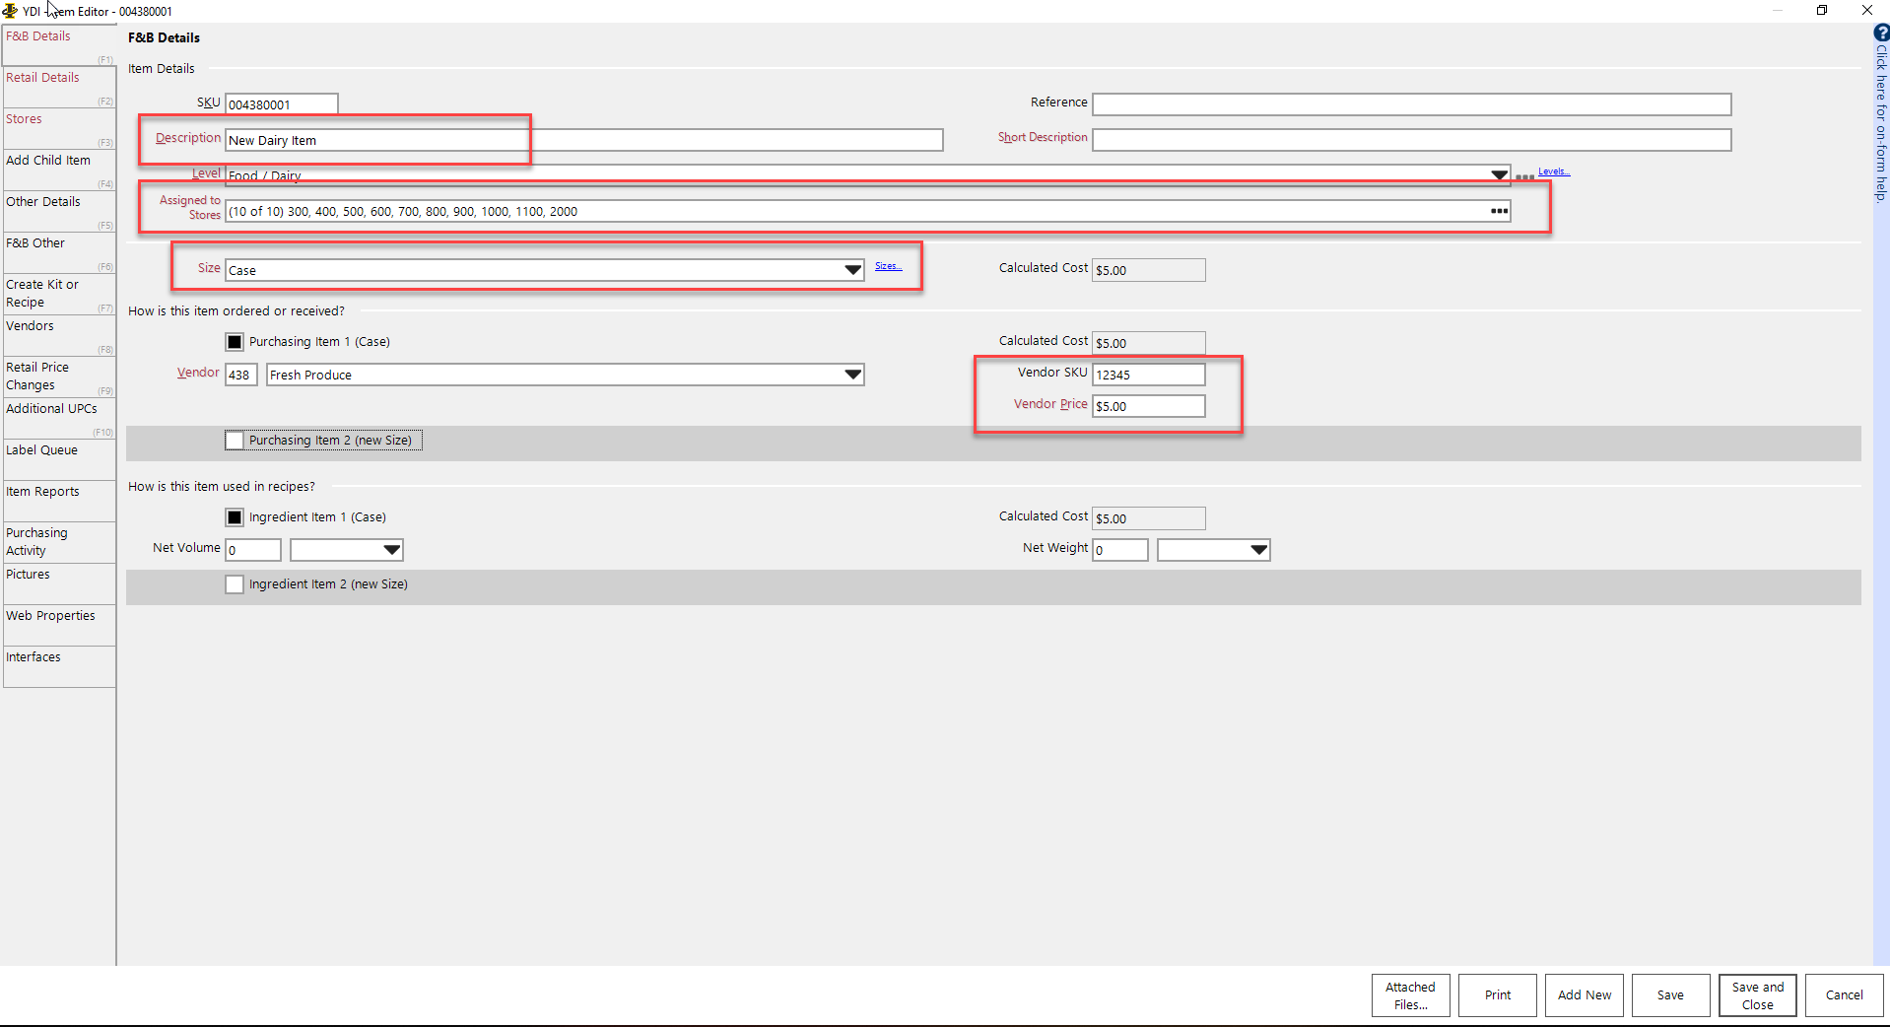
Task: Open the Vendor dropdown showing Fresh Produce
Action: [852, 375]
